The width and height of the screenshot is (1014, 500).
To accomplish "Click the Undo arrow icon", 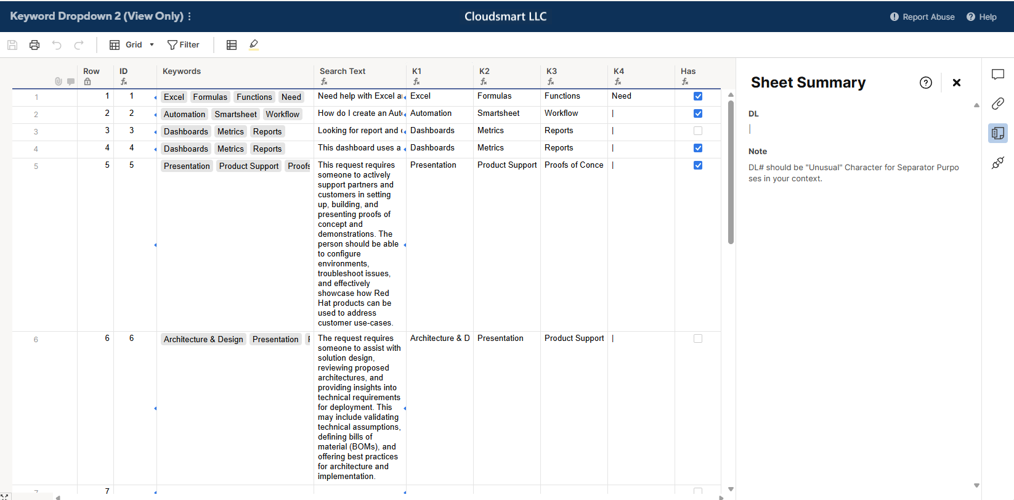I will [x=57, y=45].
